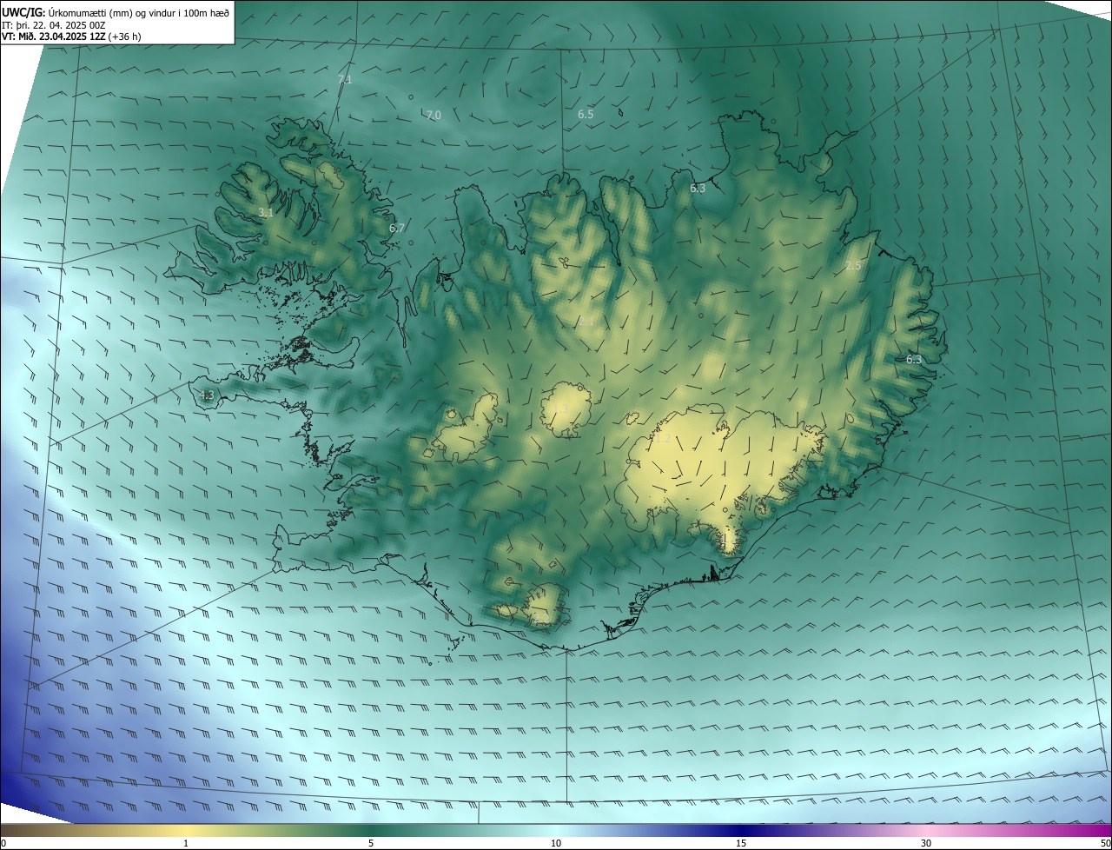Click the 7.0 value label on the map
The height and width of the screenshot is (850, 1112).
434,115
